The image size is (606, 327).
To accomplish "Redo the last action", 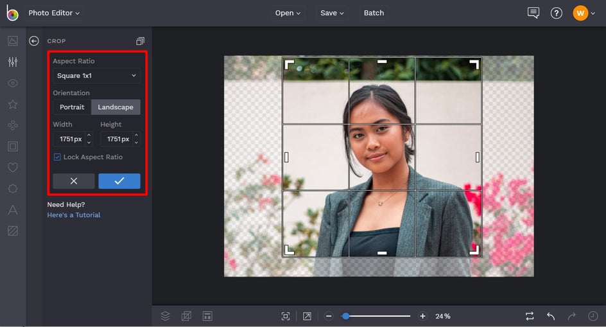I will click(x=572, y=316).
